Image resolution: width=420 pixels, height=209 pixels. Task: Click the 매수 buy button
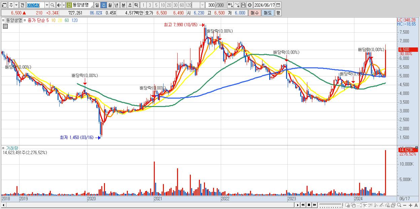254,13
